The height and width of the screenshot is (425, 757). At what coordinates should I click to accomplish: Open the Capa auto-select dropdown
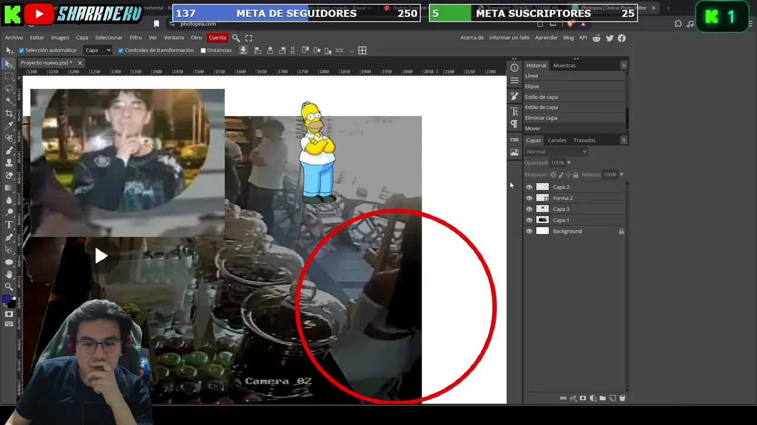pyautogui.click(x=98, y=50)
